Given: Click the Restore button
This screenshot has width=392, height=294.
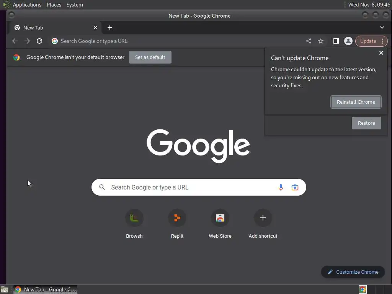Looking at the screenshot, I should 366,123.
